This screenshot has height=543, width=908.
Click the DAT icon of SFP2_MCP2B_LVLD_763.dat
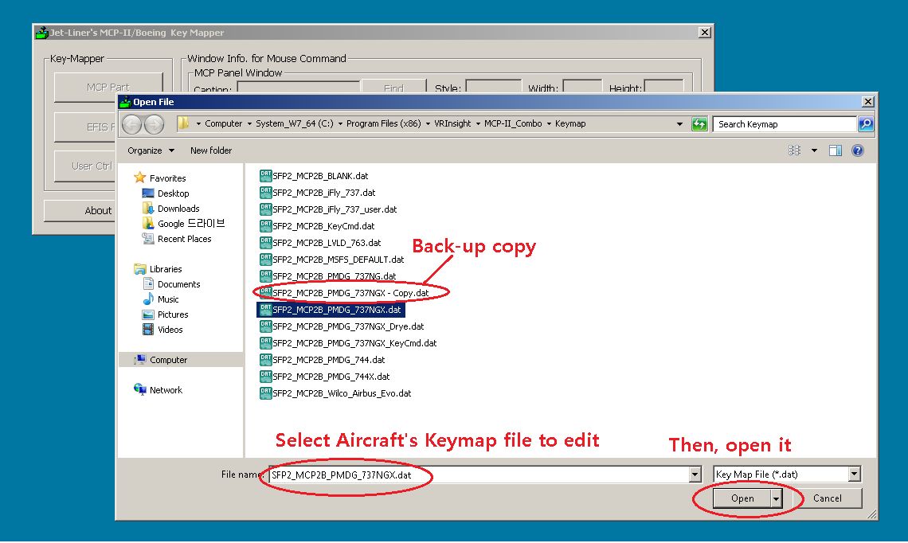[266, 243]
